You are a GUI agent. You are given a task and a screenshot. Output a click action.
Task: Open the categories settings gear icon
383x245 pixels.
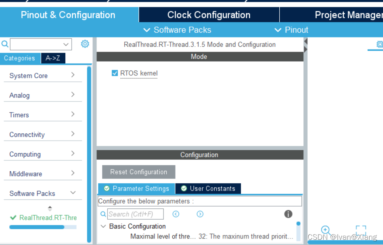pos(85,44)
